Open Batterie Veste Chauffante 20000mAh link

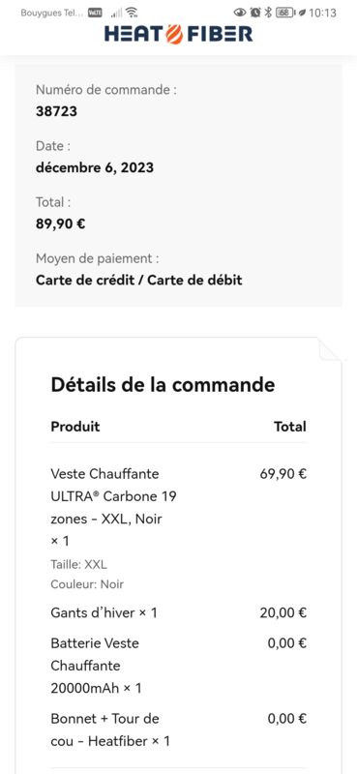point(95,666)
